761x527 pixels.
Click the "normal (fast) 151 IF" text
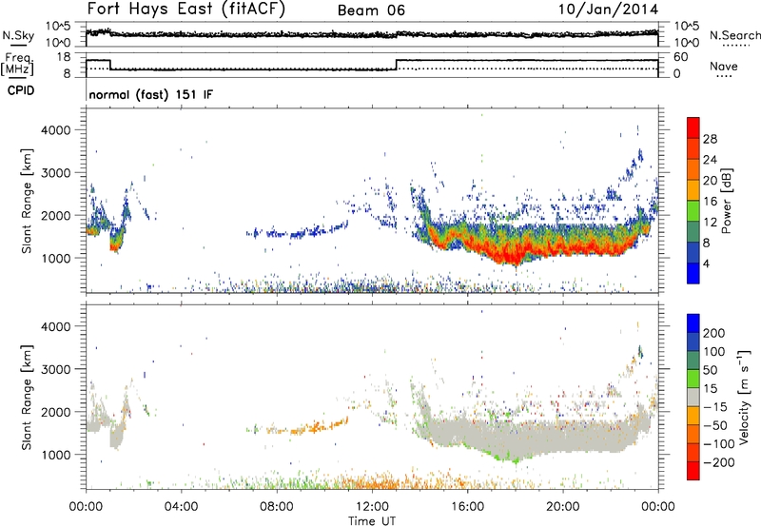click(151, 94)
